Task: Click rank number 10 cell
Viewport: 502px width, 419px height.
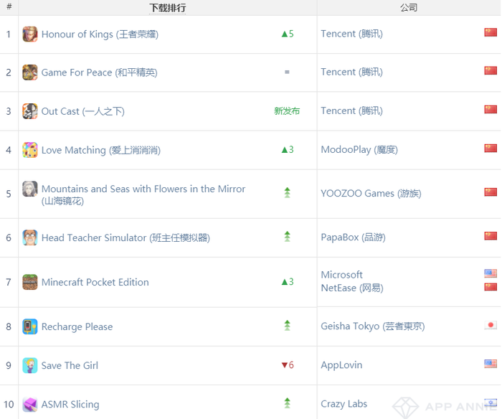Action: point(9,404)
